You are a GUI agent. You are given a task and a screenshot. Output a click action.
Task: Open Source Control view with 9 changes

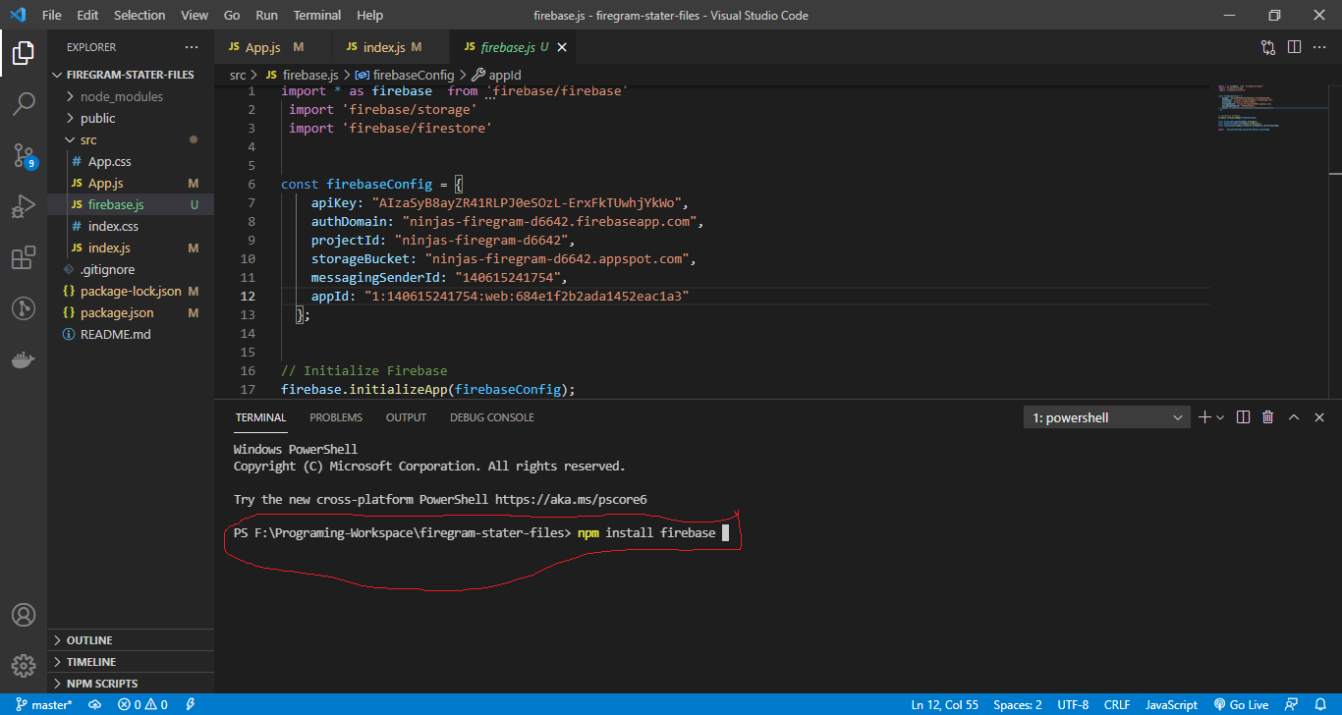(x=24, y=155)
